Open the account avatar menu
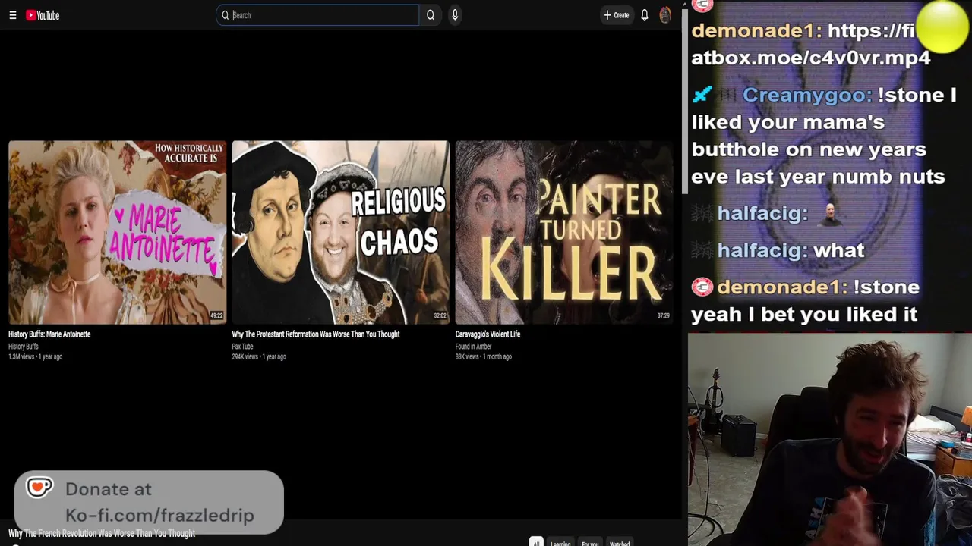Screen dimensions: 972x546 pyautogui.click(x=665, y=15)
